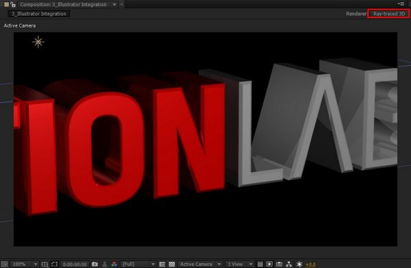411x268 pixels.
Task: Take a snapshot with the camera icon
Action: (x=95, y=264)
